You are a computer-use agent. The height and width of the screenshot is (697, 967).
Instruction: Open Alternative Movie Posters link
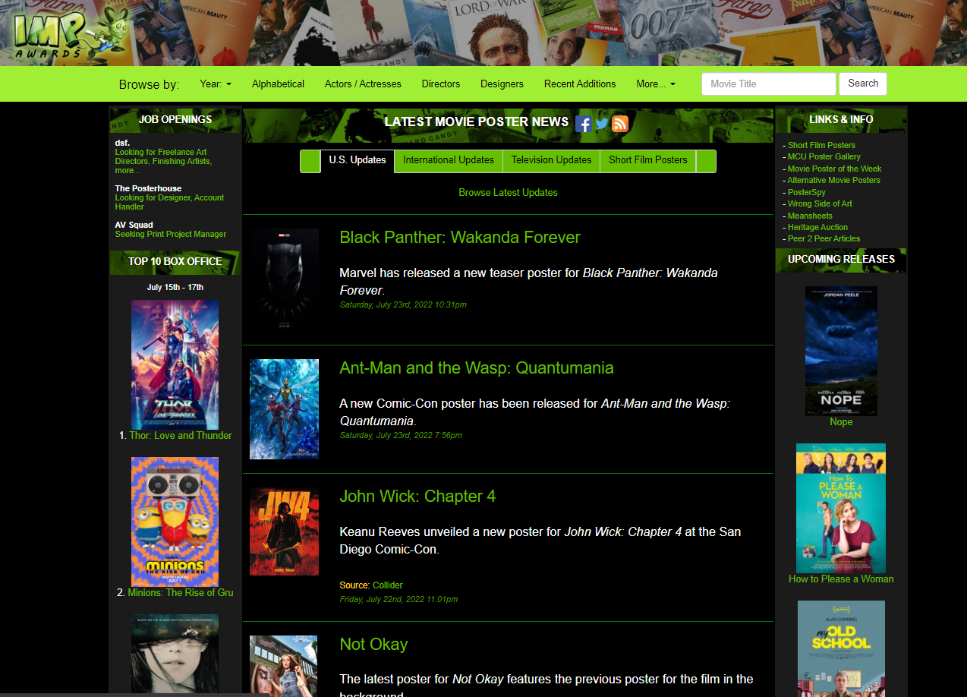click(x=834, y=180)
